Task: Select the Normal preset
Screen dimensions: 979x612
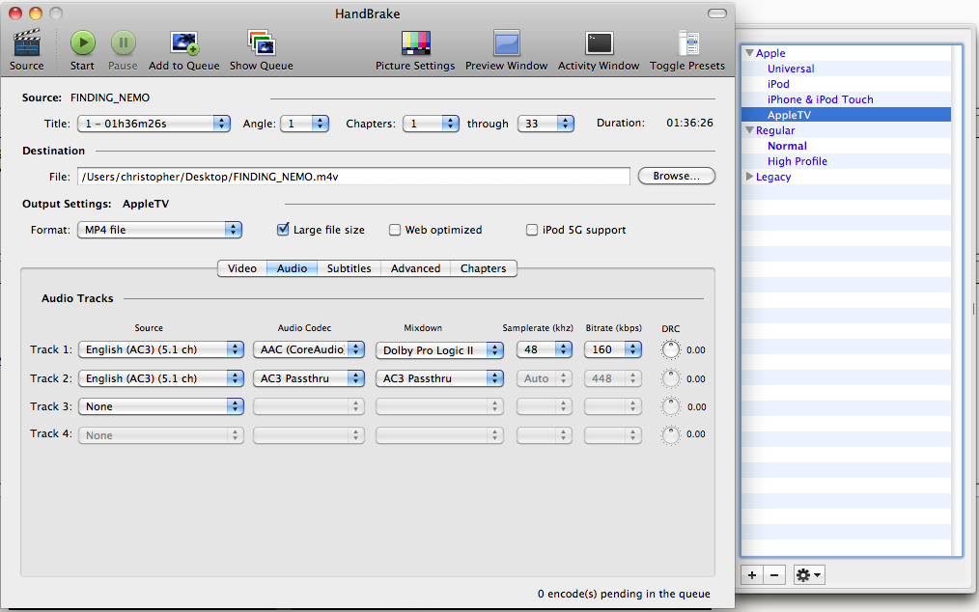Action: [787, 146]
